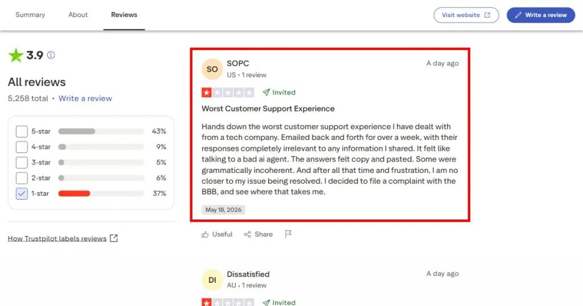
Task: Click the pencil icon in Write a review
Action: click(518, 15)
